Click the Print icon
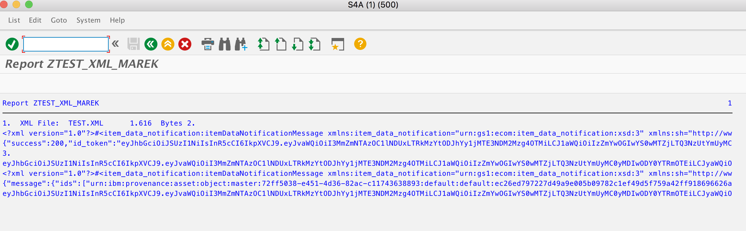 [x=208, y=44]
